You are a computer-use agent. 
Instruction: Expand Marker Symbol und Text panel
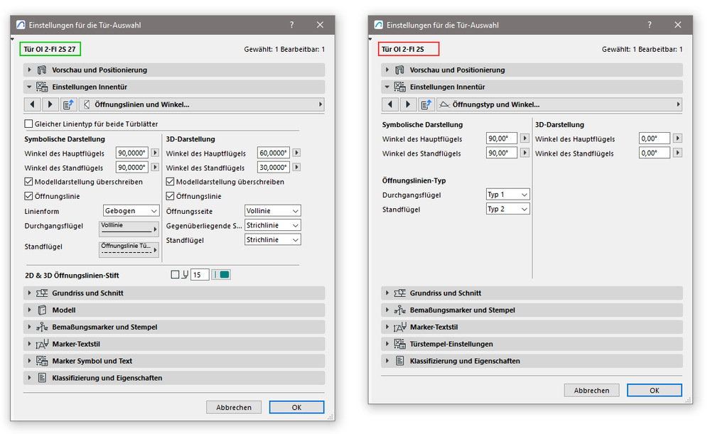point(29,361)
